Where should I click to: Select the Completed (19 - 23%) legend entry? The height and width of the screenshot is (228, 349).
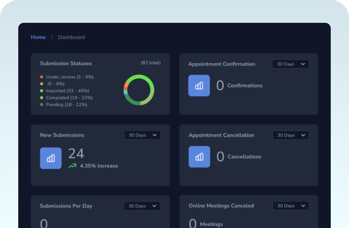66,98
